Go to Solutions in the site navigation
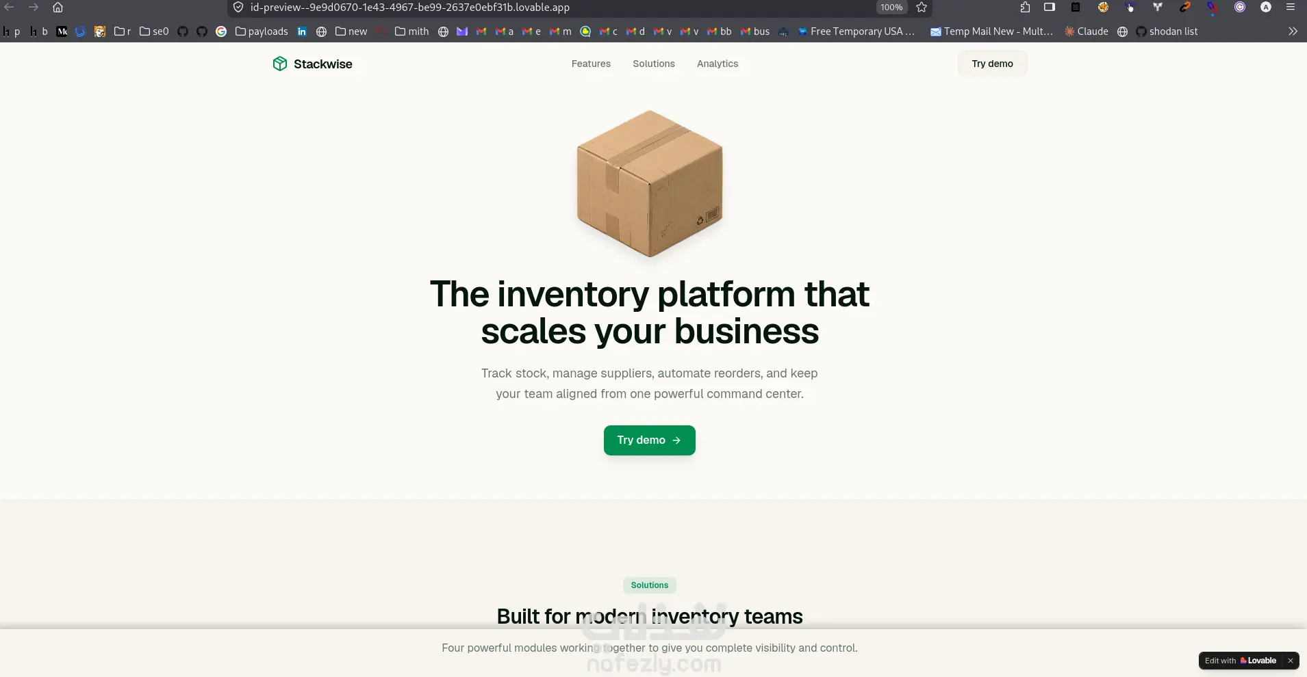Image resolution: width=1307 pixels, height=677 pixels. [x=654, y=64]
